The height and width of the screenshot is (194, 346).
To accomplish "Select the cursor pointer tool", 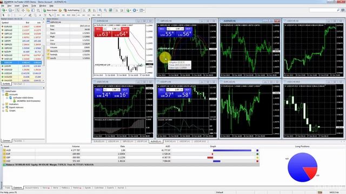I will pos(3,15).
